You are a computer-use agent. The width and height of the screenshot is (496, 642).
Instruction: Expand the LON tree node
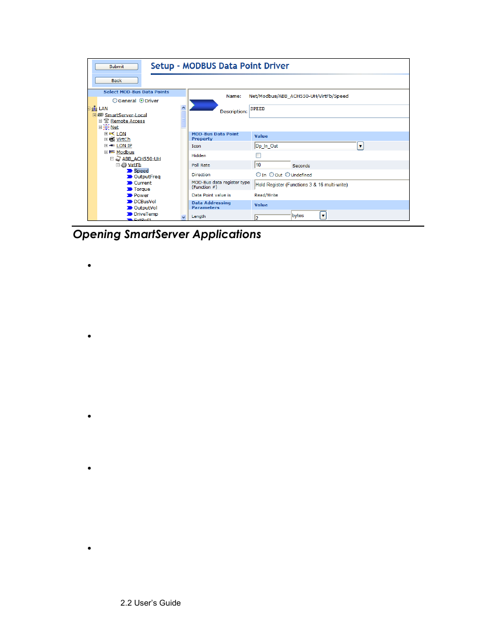click(x=106, y=134)
